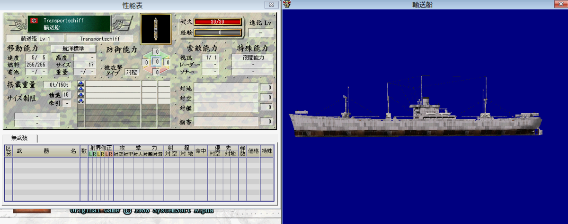Click the 価格 column header

pos(253,151)
